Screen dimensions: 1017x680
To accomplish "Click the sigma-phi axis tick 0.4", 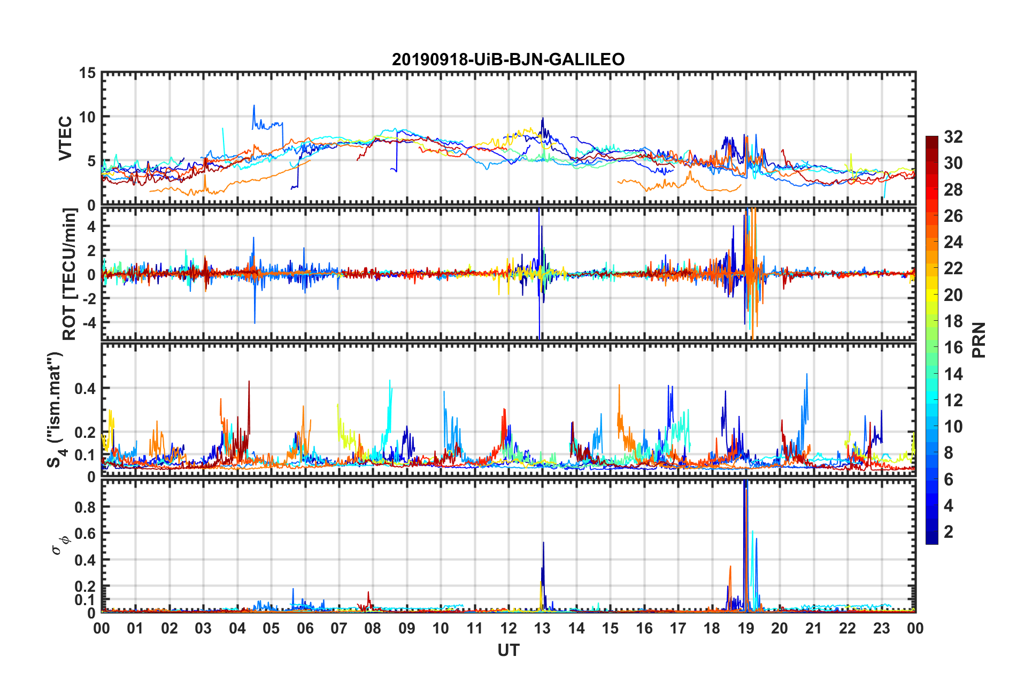I will (85, 560).
